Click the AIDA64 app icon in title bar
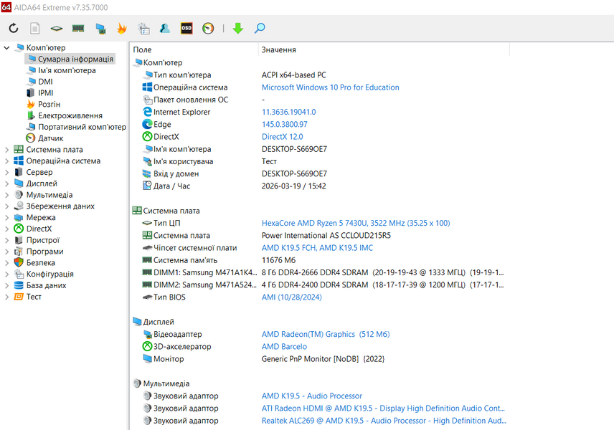This screenshot has height=430, width=614. pyautogui.click(x=6, y=7)
